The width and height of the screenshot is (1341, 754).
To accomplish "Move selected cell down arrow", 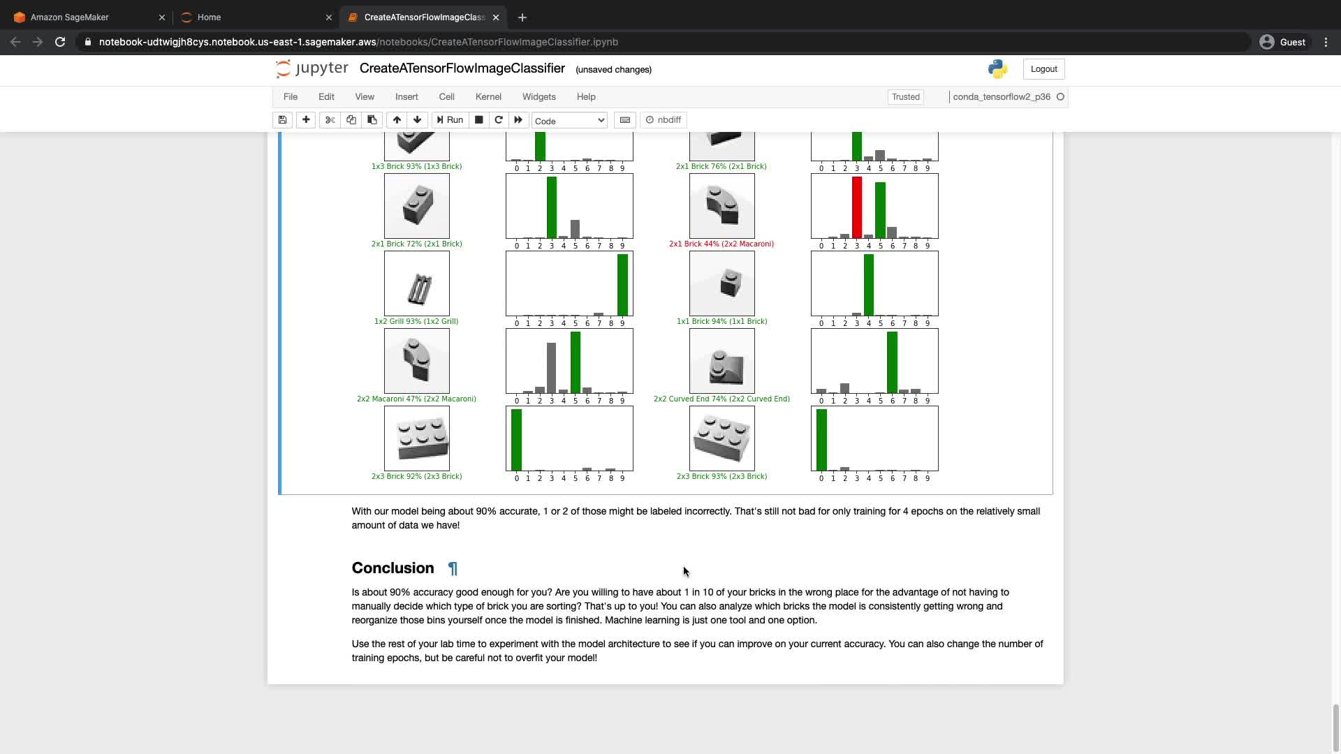I will point(418,120).
